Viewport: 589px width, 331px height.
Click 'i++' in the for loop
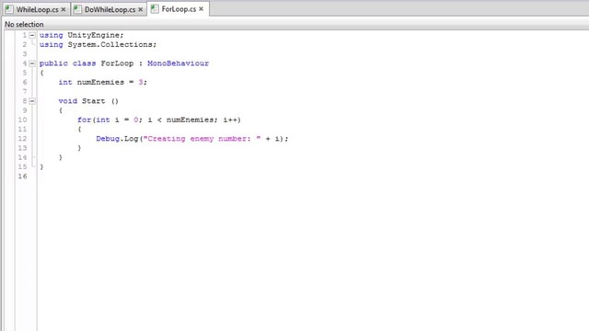point(230,120)
